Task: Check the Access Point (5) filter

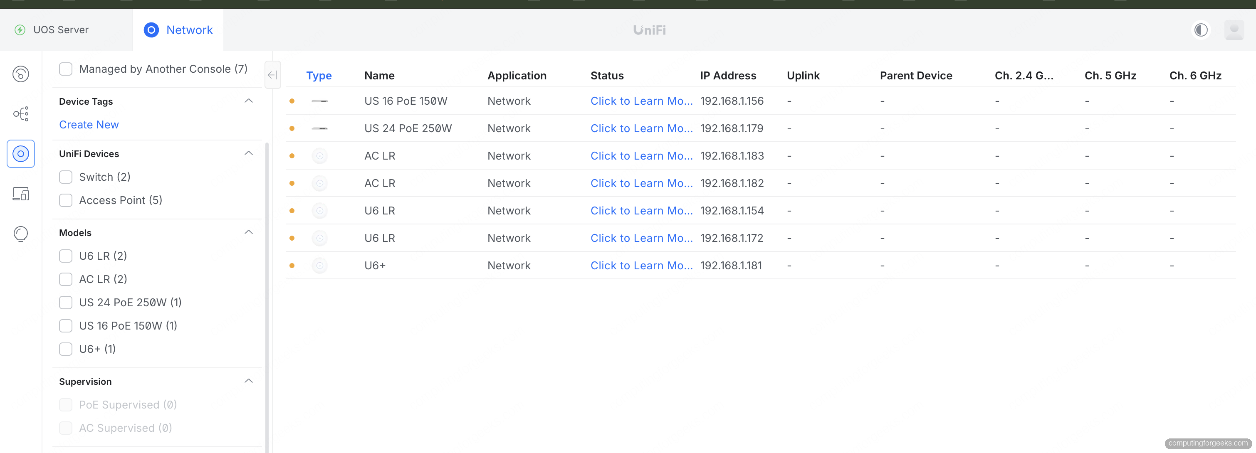Action: (x=66, y=201)
